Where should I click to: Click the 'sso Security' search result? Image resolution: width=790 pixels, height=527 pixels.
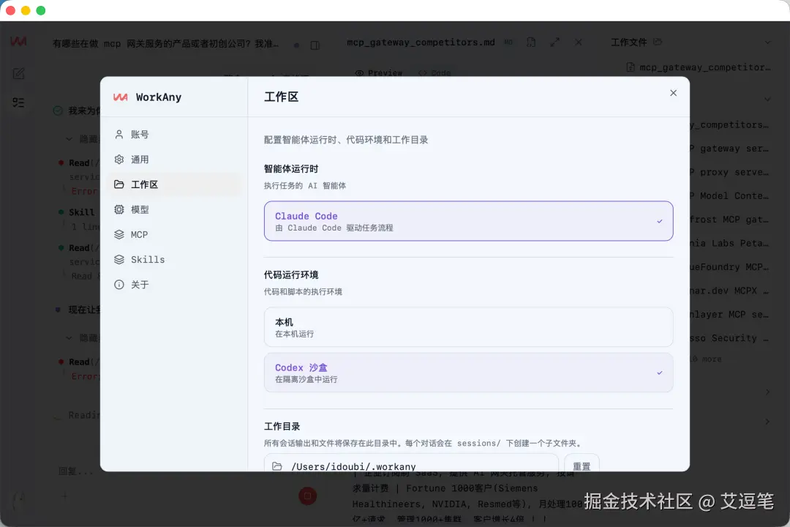[x=729, y=338]
